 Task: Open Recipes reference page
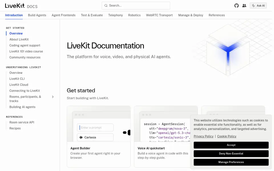click(x=15, y=128)
